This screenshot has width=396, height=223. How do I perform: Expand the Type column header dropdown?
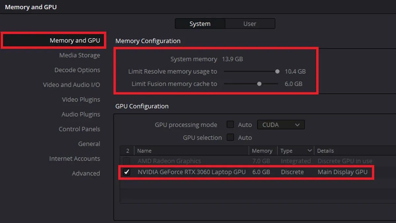310,151
